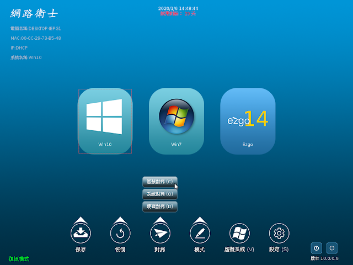353x265 pixels.
Task: Click the Win10 caption under the tile
Action: pos(105,145)
